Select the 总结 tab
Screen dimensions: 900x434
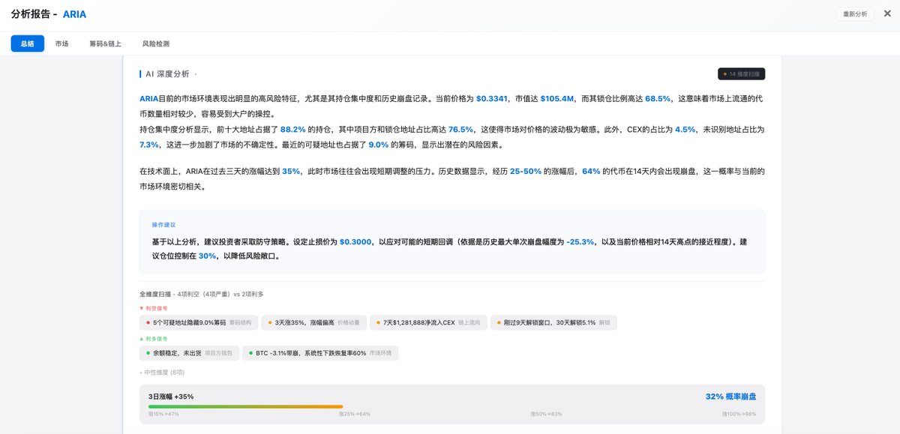pyautogui.click(x=27, y=43)
